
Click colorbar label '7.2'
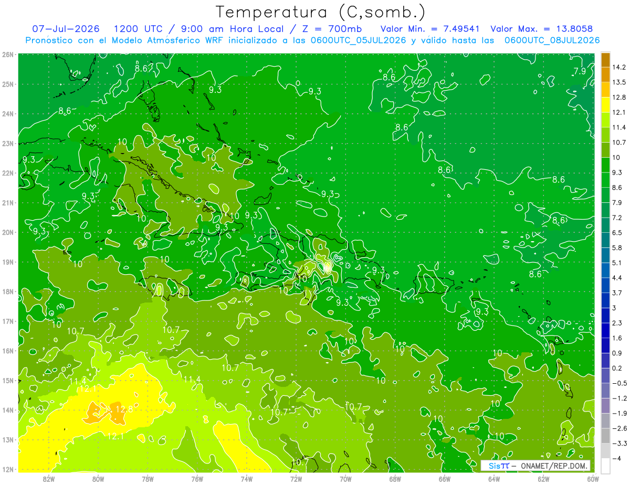(x=617, y=217)
